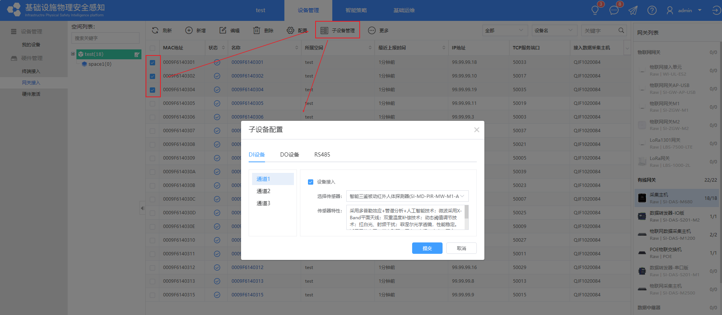This screenshot has height=315, width=722.
Task: Click the help question mark icon
Action: 652,10
